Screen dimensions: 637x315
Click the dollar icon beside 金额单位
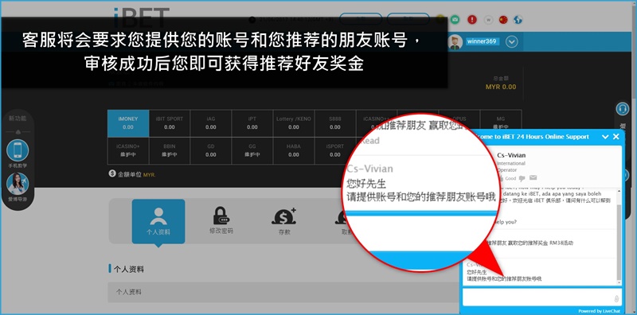(112, 173)
